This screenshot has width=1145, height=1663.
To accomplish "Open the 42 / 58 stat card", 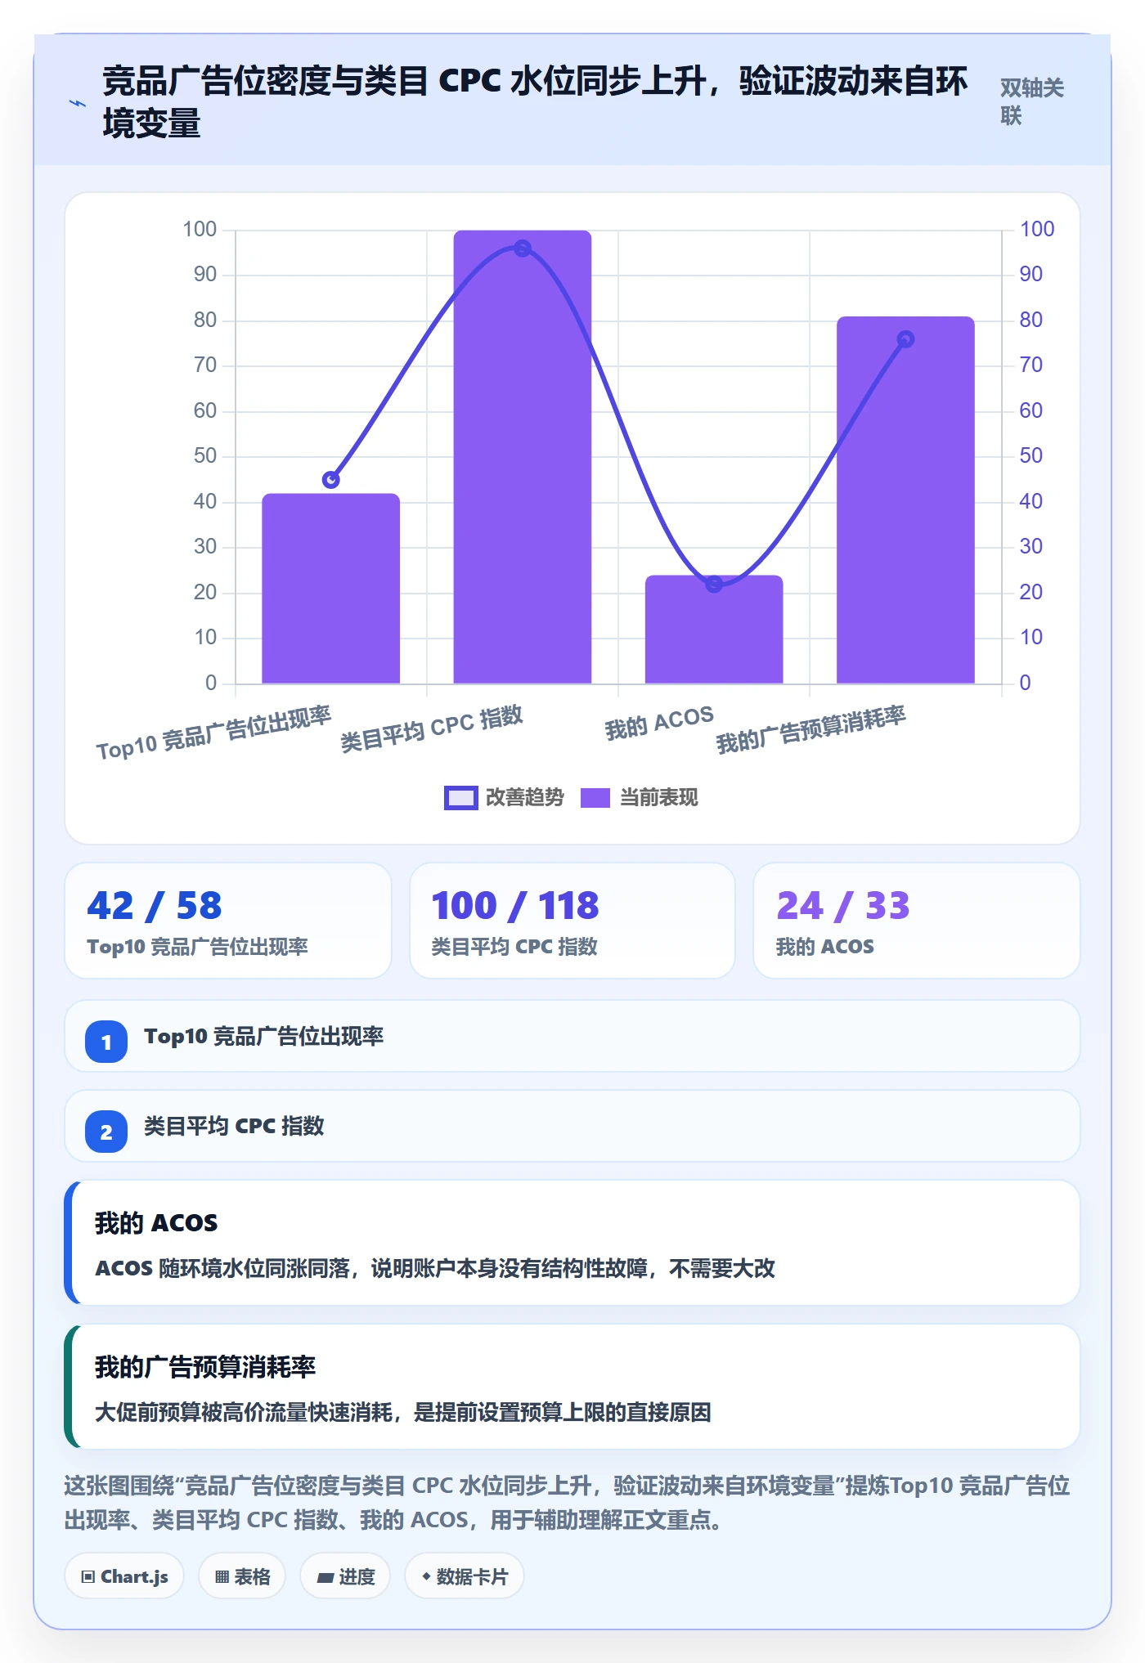I will tap(228, 921).
